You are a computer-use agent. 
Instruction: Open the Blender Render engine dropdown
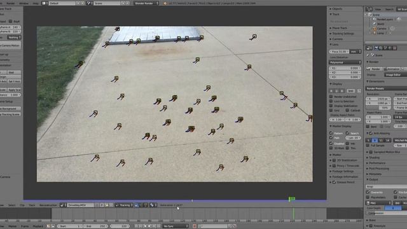147,3
